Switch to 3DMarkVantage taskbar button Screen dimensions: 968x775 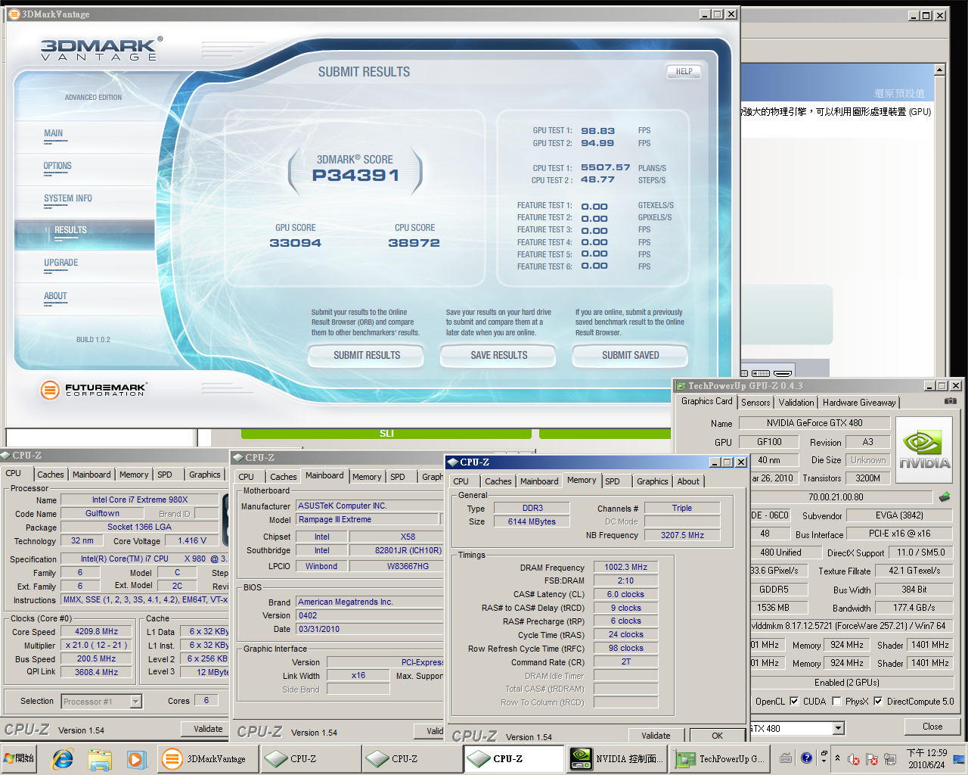(207, 758)
